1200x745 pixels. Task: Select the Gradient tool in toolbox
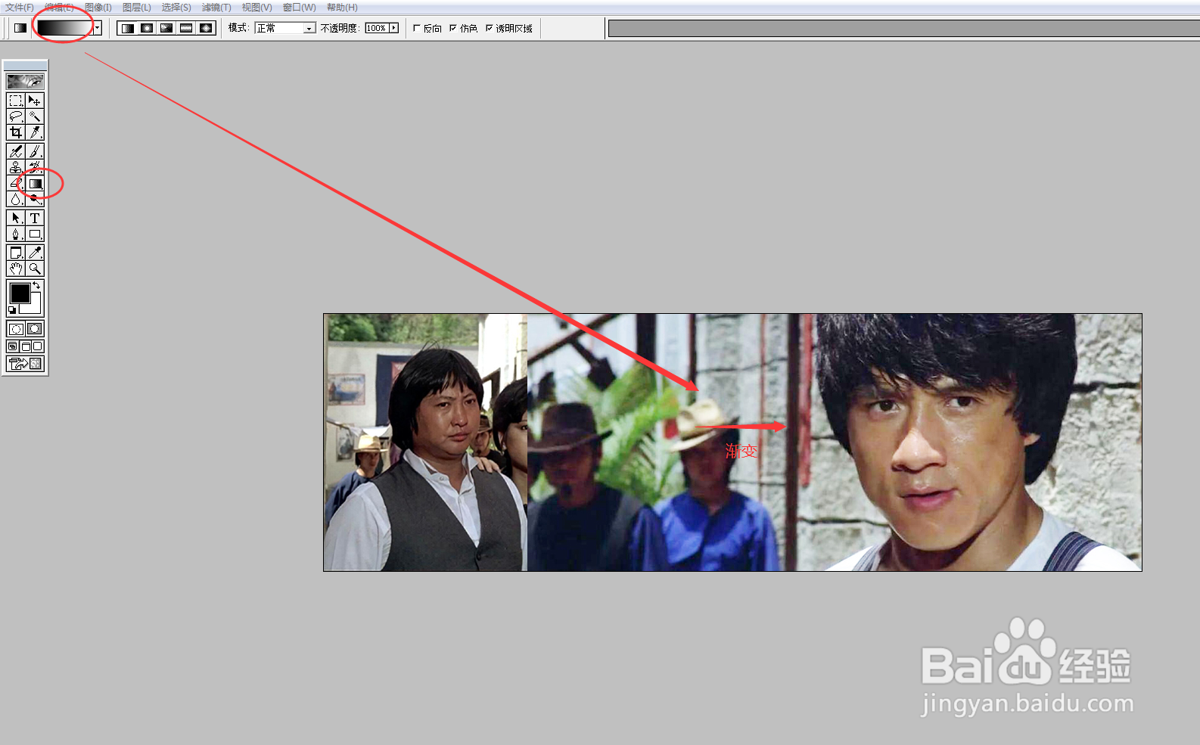coord(35,183)
